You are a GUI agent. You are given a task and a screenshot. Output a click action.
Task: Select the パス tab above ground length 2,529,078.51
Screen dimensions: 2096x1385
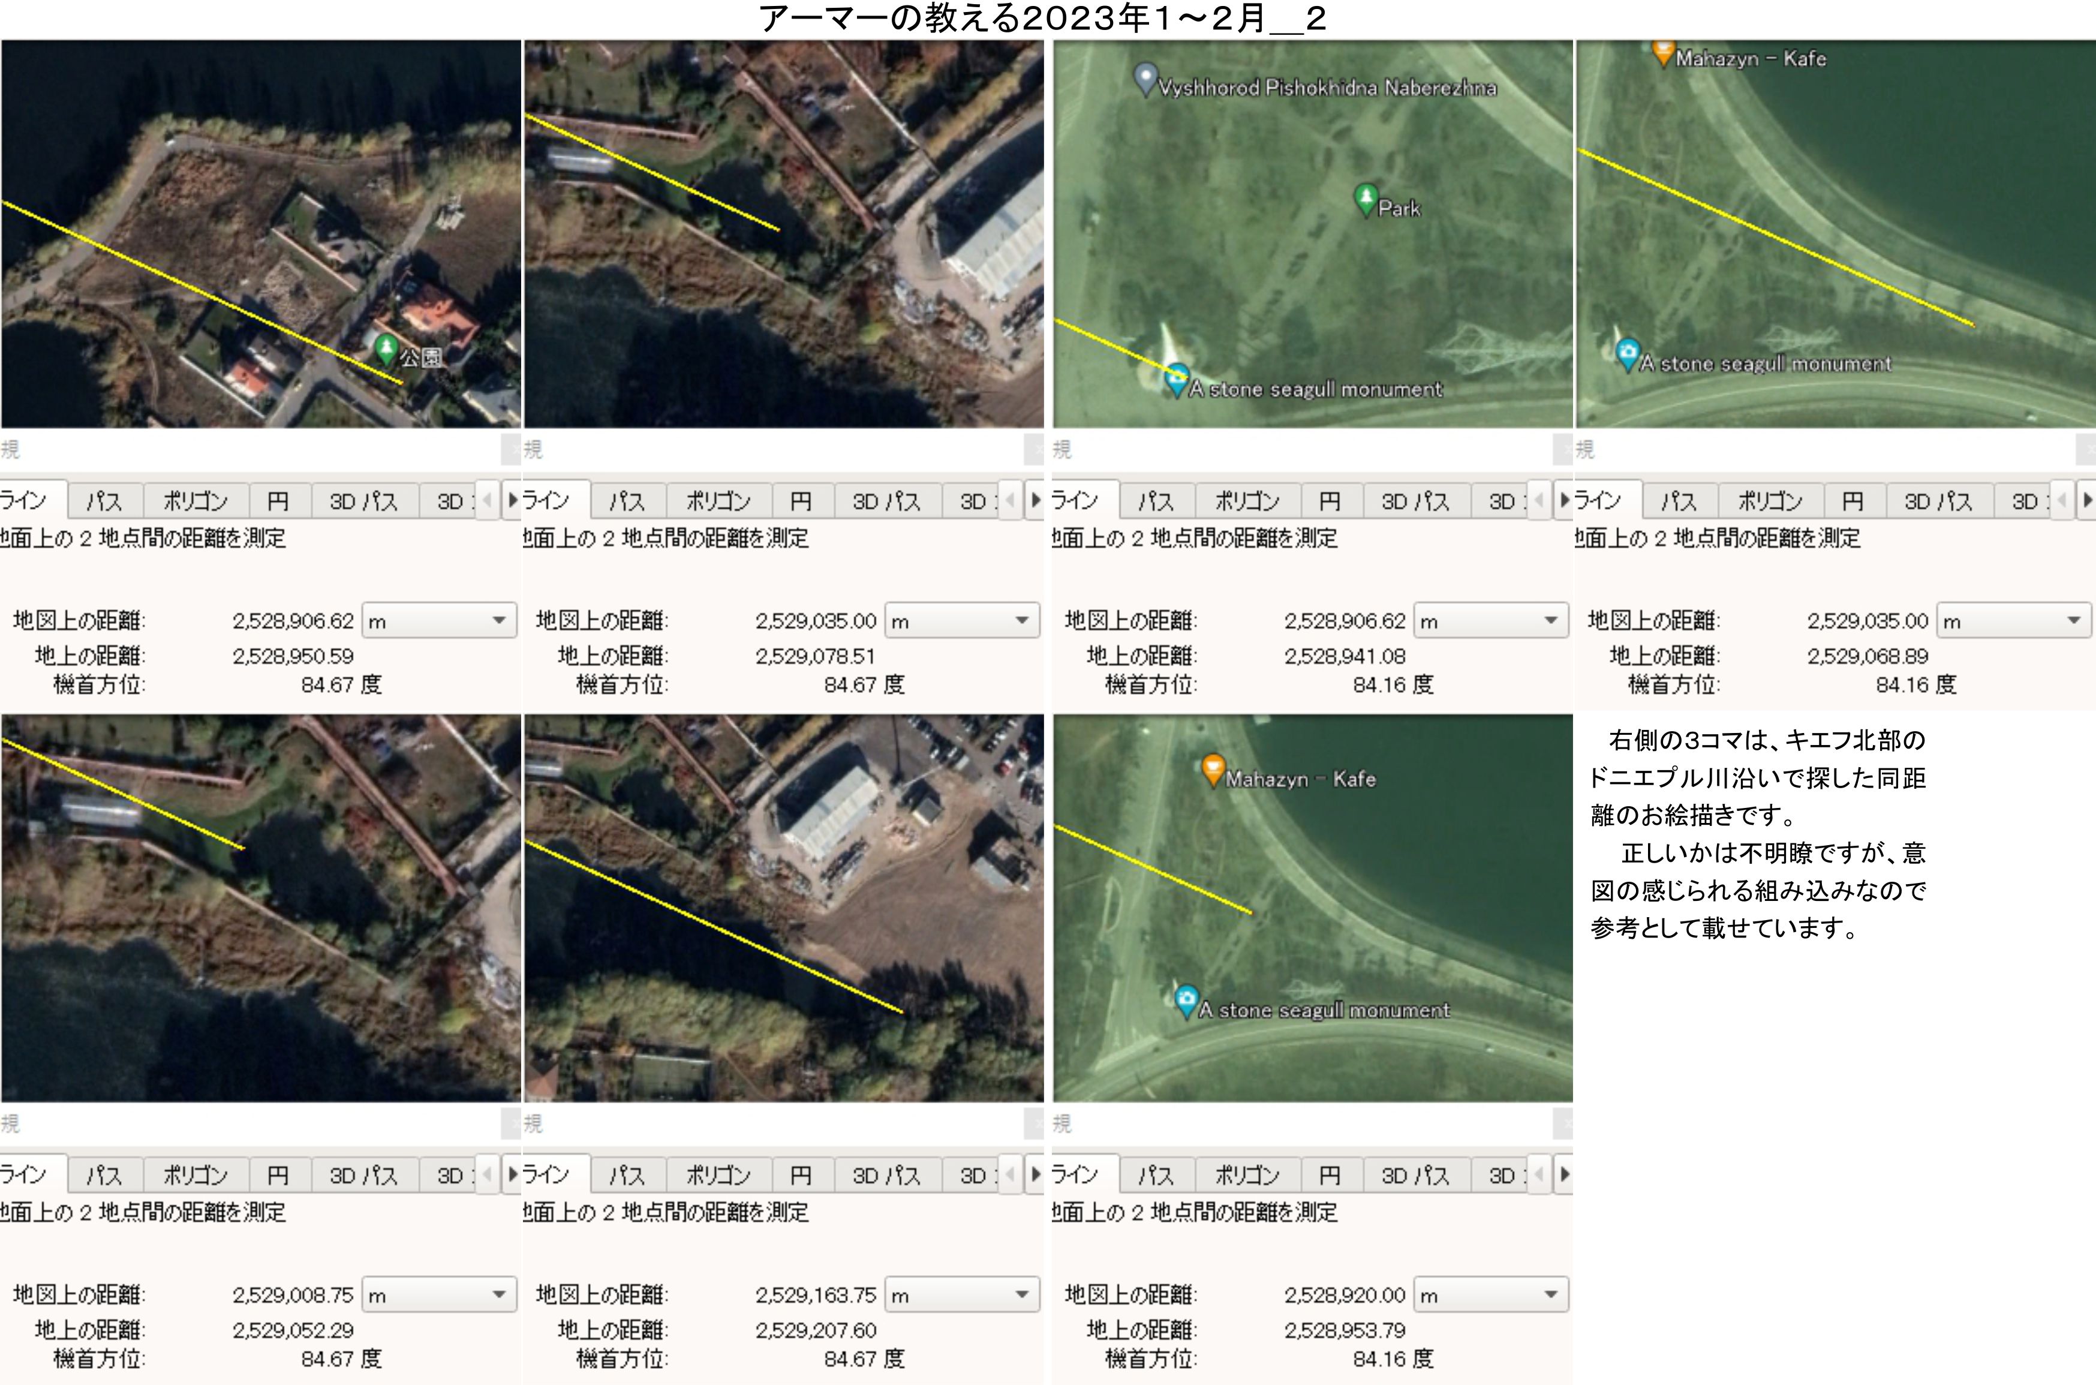tap(627, 501)
